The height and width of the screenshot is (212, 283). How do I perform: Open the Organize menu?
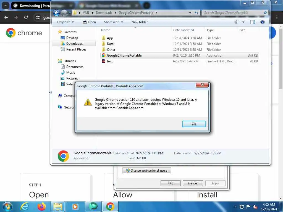65,22
